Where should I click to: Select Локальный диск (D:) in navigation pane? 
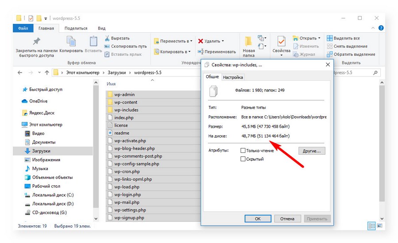pos(53,204)
